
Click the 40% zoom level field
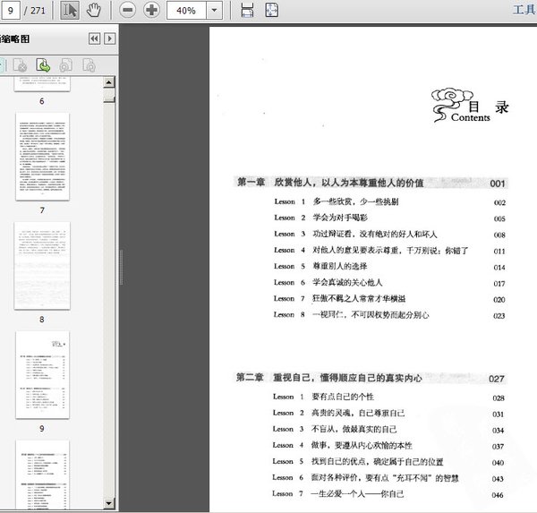[186, 10]
